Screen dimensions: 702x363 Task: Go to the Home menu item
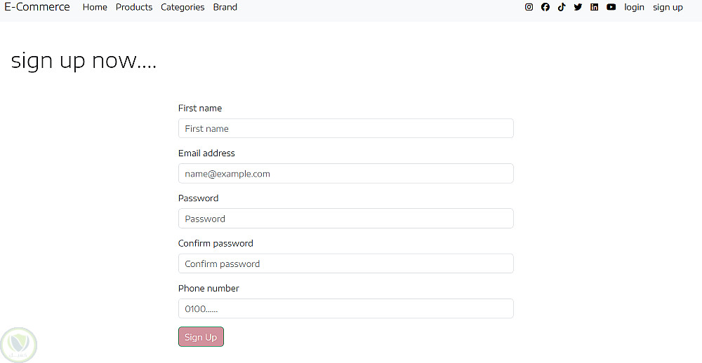point(95,7)
